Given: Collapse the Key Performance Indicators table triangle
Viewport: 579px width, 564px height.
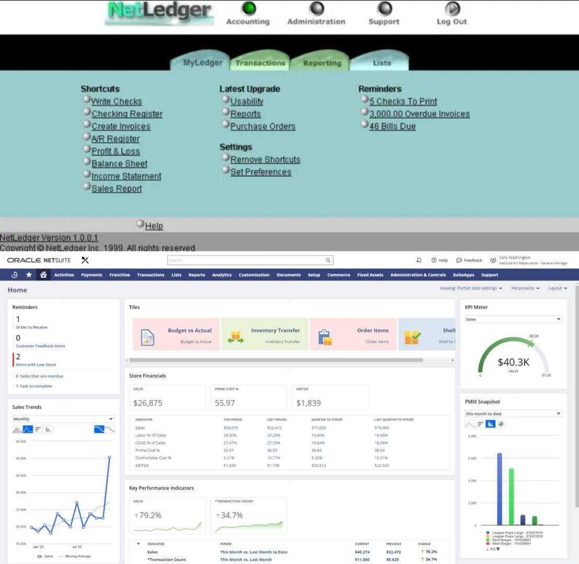Looking at the screenshot, I should tap(138, 544).
